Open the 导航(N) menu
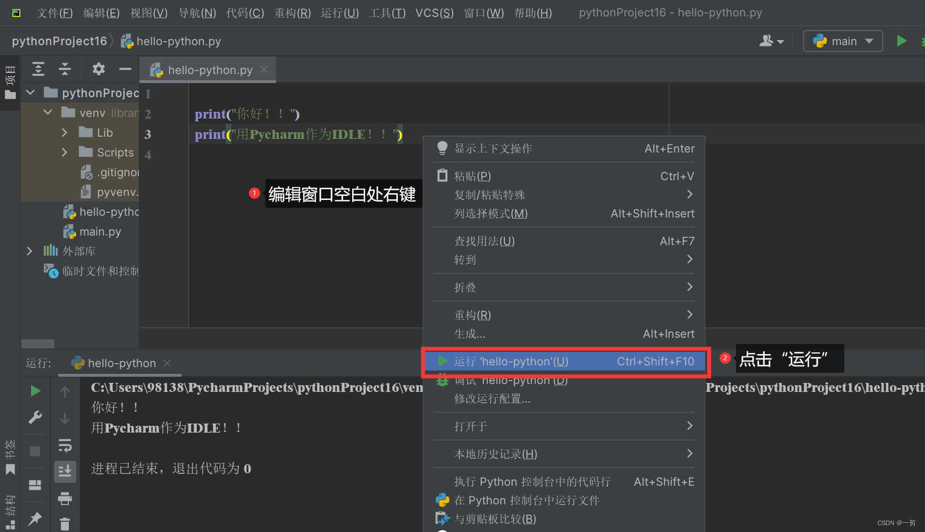Screen dimensions: 925x532 click(197, 12)
